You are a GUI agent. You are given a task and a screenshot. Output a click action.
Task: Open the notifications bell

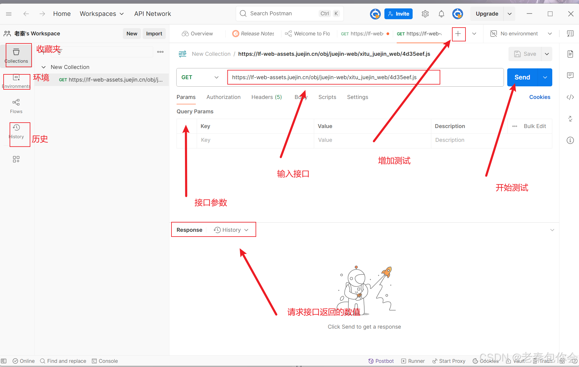pos(441,14)
